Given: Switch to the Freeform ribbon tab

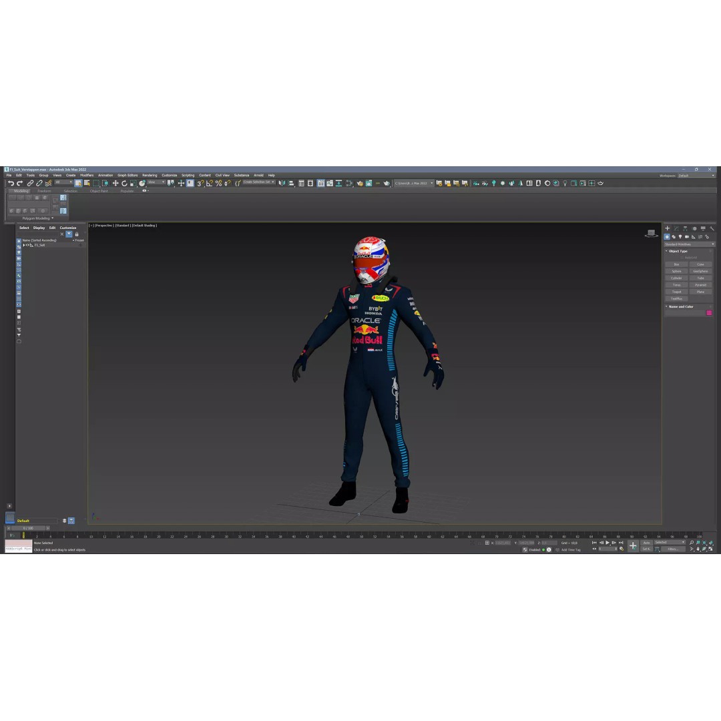Looking at the screenshot, I should click(x=44, y=191).
